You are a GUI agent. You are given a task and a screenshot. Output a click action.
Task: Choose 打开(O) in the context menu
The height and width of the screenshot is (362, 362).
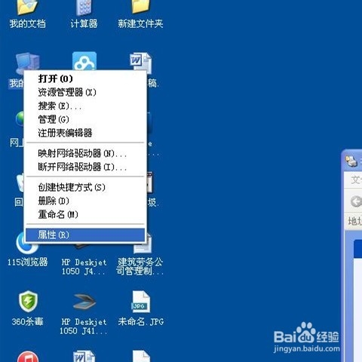tap(85, 78)
